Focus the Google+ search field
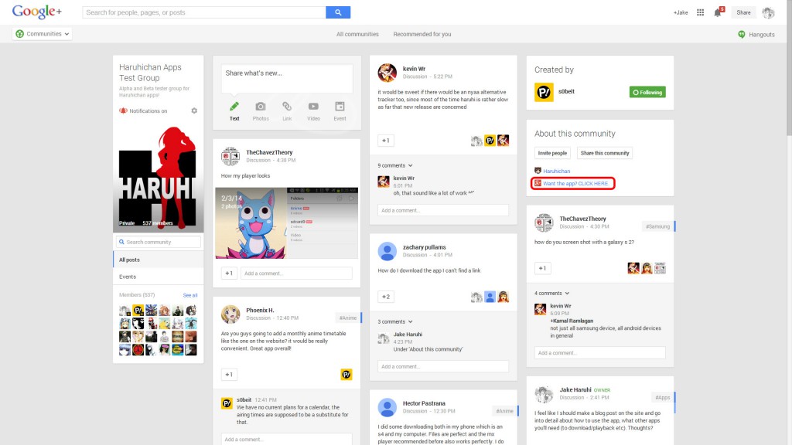Viewport: 792px width, 445px height. (x=204, y=12)
